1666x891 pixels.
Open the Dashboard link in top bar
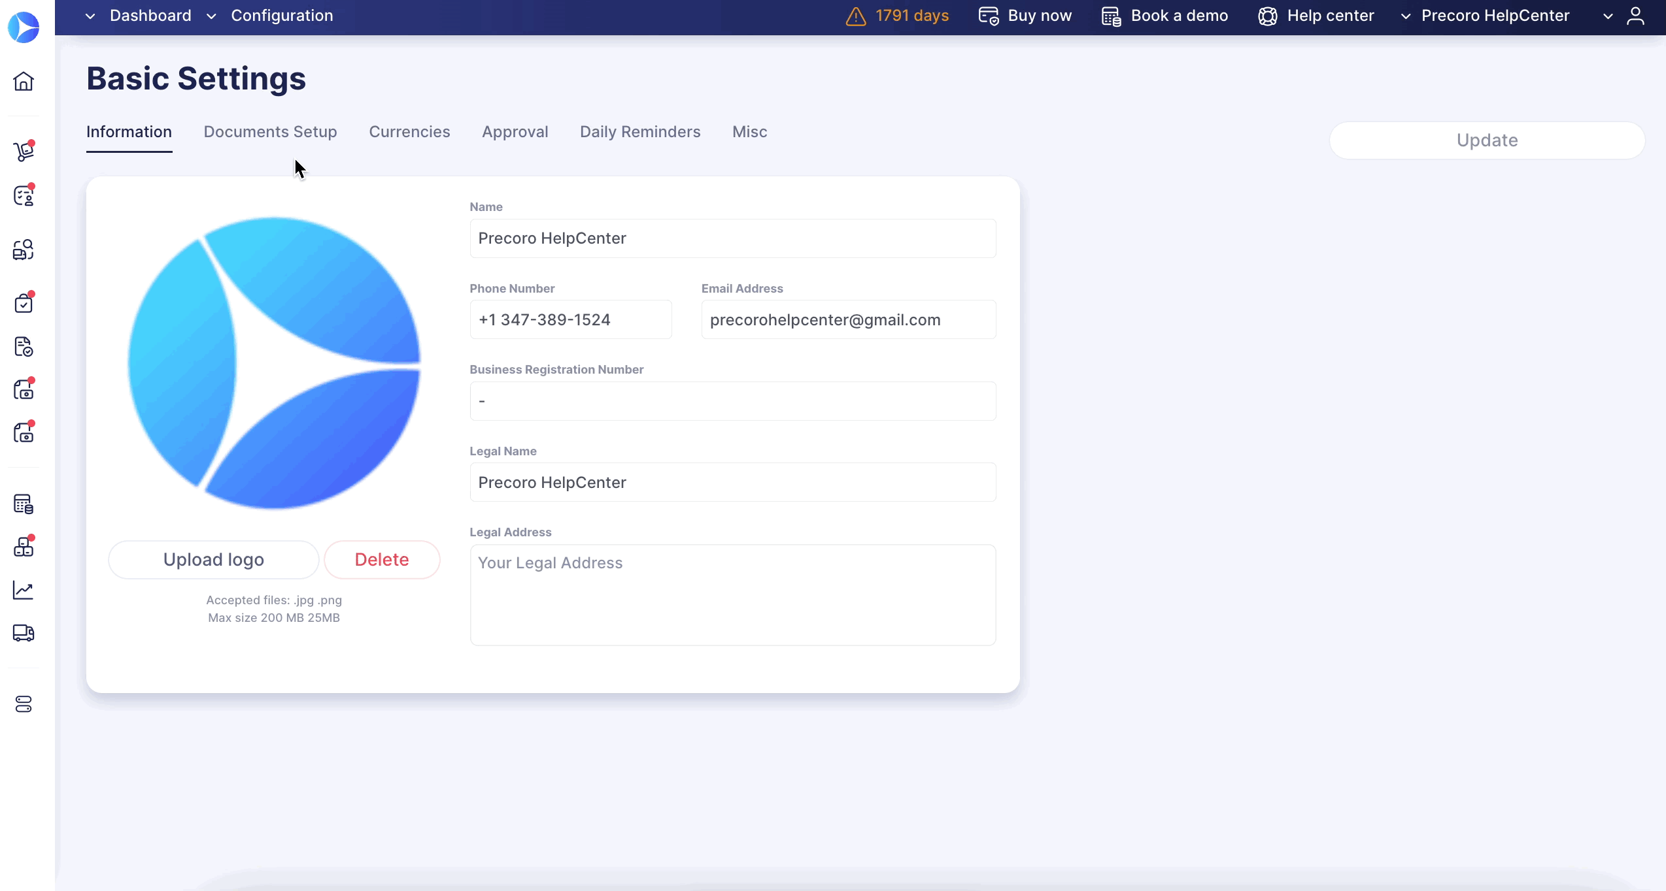point(150,16)
